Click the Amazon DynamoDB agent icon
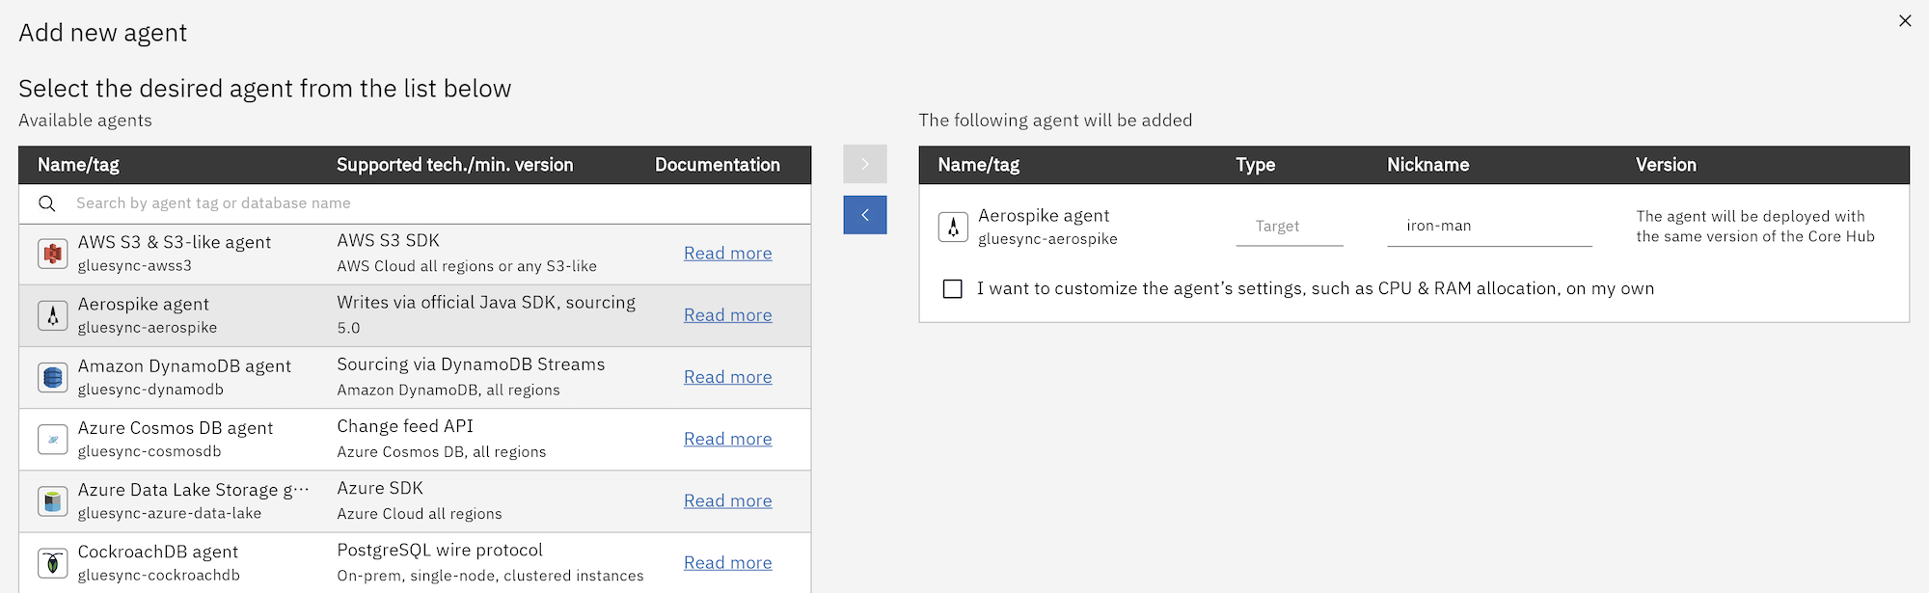This screenshot has width=1929, height=593. point(52,377)
